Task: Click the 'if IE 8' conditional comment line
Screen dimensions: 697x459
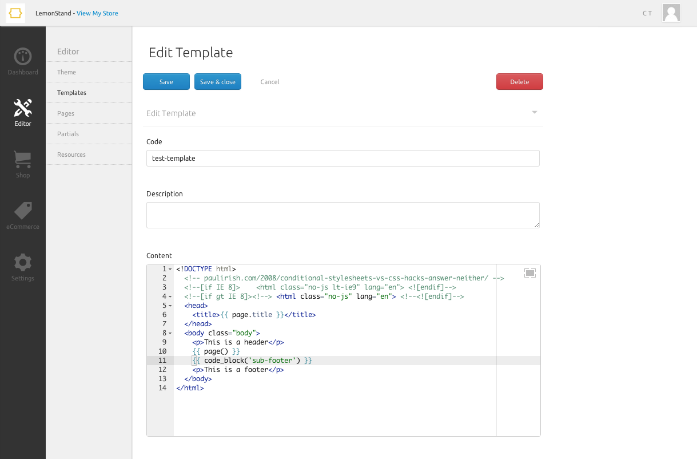Action: [320, 287]
